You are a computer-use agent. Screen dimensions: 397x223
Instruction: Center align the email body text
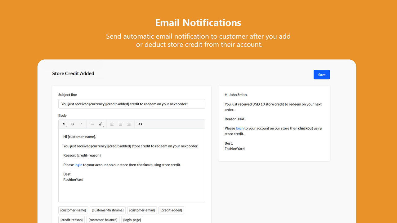120,124
